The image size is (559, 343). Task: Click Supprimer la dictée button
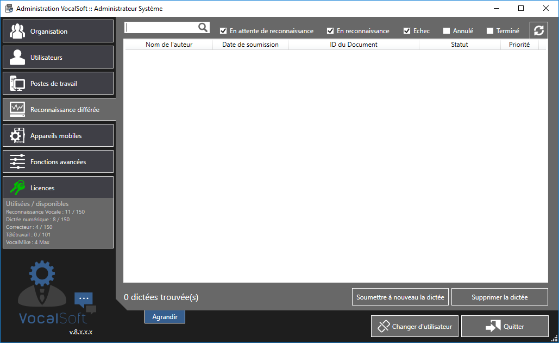tap(499, 297)
